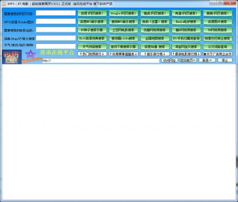Image resolution: width=238 pixels, height=202 pixels.
Task: Open 全国地图搜索
Action: [x=155, y=38]
